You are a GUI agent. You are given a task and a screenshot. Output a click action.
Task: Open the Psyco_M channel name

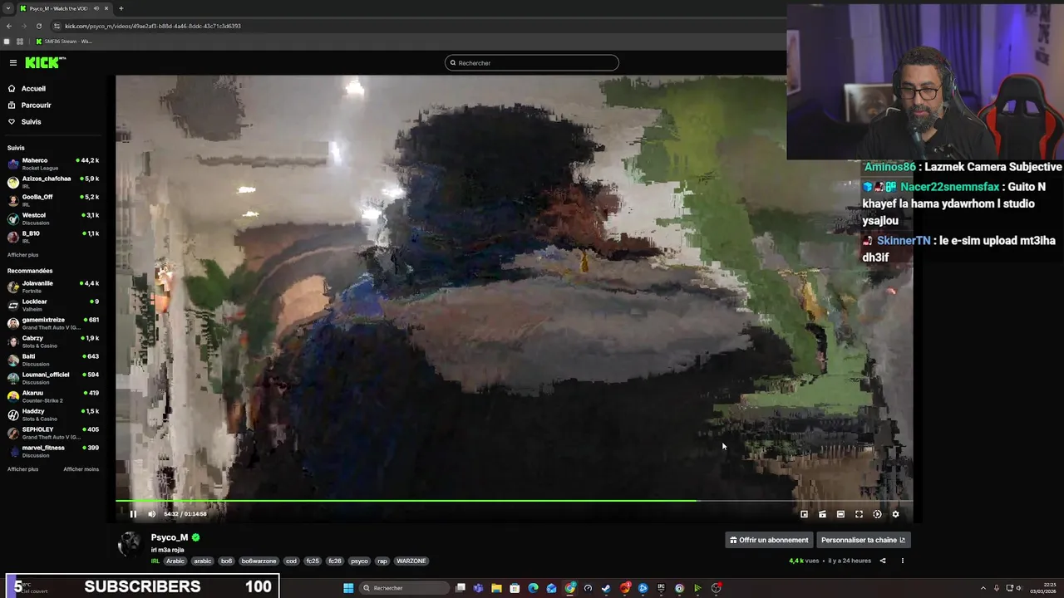(x=170, y=537)
